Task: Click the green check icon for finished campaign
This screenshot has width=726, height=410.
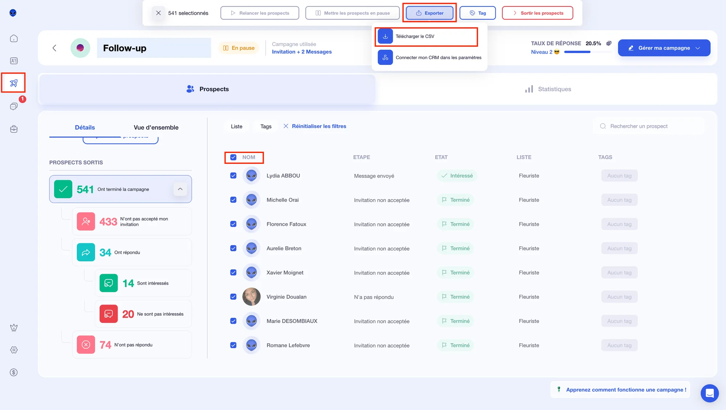Action: click(63, 189)
